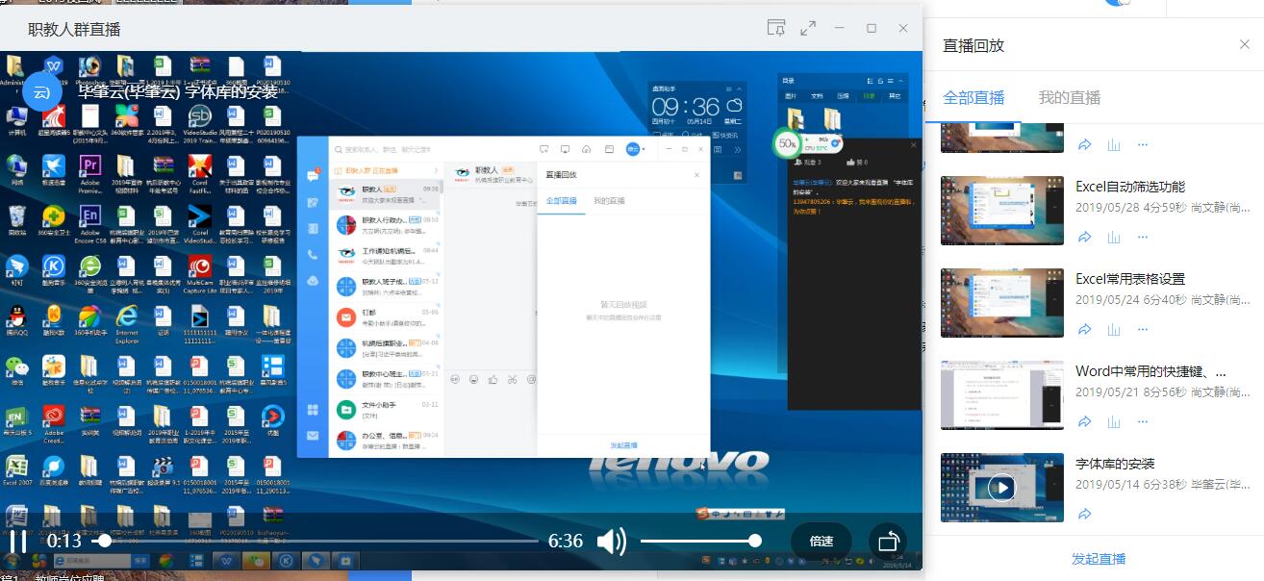The width and height of the screenshot is (1264, 581).
Task: Share the Excel自动筛选功能 replay
Action: pyautogui.click(x=1084, y=237)
